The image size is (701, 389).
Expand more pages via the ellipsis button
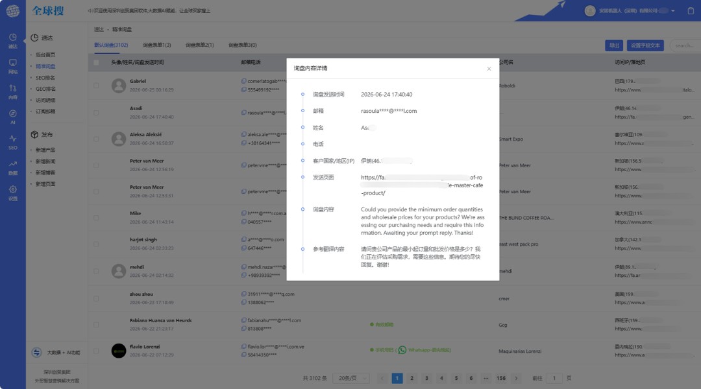point(486,378)
